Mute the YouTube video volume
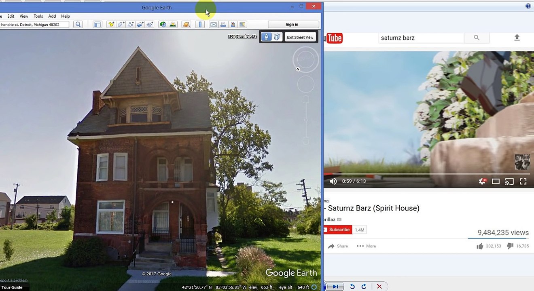Viewport: 534px width, 291px height. click(x=333, y=181)
